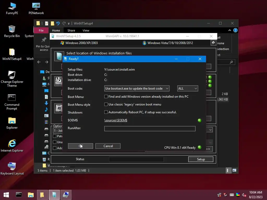The height and width of the screenshot is (200, 267).
Task: Switch to the WinNTSetup taskbar button
Action: [x=54, y=195]
